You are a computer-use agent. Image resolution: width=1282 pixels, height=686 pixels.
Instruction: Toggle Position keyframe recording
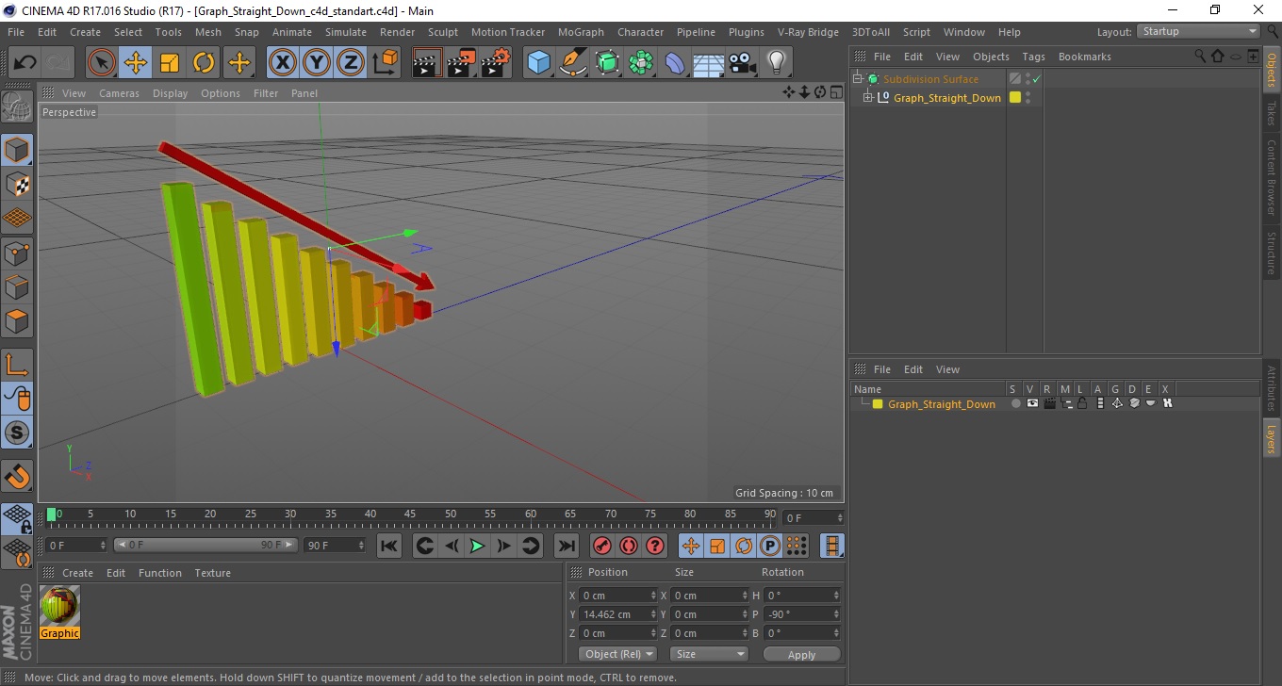click(691, 546)
